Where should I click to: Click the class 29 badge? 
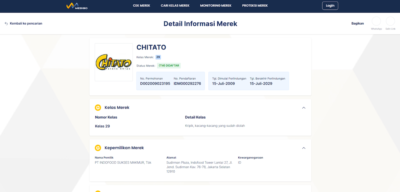tap(158, 57)
